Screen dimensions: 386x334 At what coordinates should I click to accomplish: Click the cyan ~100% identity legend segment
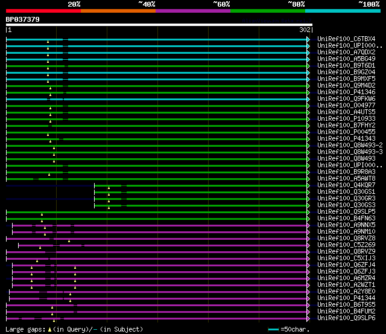343,11
